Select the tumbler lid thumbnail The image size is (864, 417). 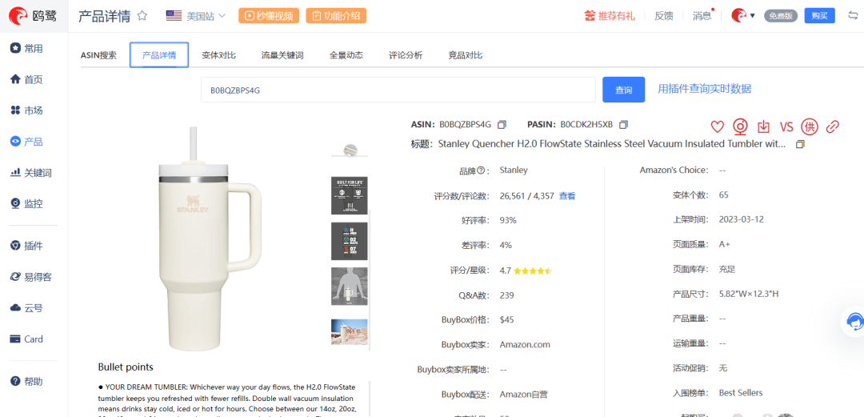point(350,150)
